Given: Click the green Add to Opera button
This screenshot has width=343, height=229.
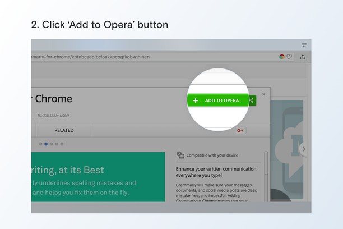Looking at the screenshot, I should click(218, 100).
